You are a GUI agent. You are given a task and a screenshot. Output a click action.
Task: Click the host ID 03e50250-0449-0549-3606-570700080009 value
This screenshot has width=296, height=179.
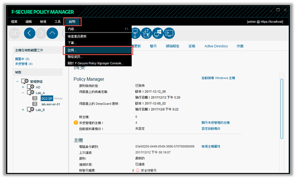point(165,146)
